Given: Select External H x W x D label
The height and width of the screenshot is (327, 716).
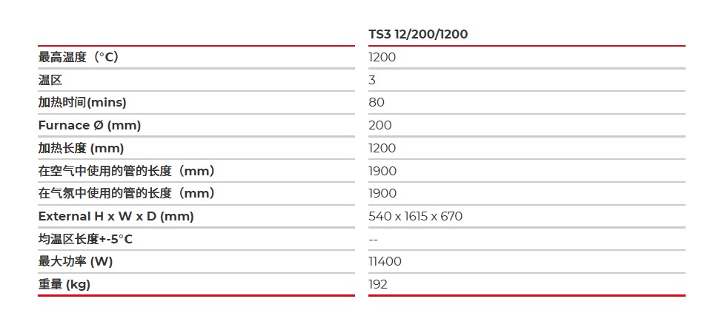Looking at the screenshot, I should [x=116, y=216].
